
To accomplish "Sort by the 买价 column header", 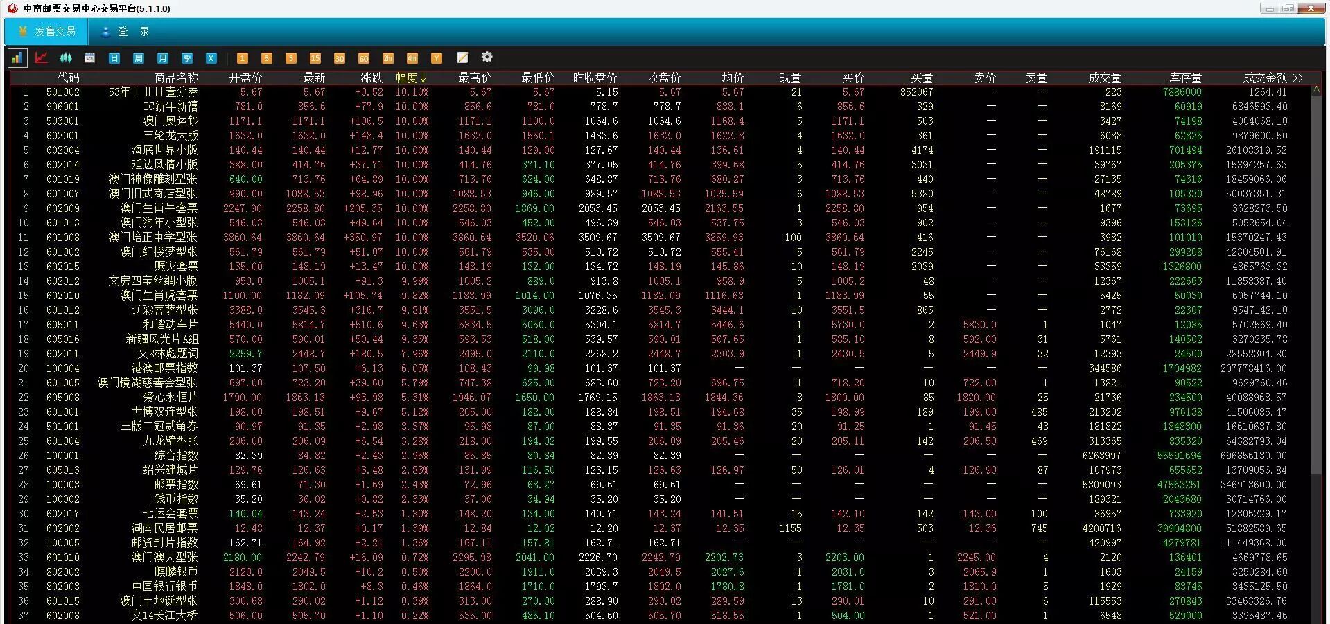I will pos(853,78).
